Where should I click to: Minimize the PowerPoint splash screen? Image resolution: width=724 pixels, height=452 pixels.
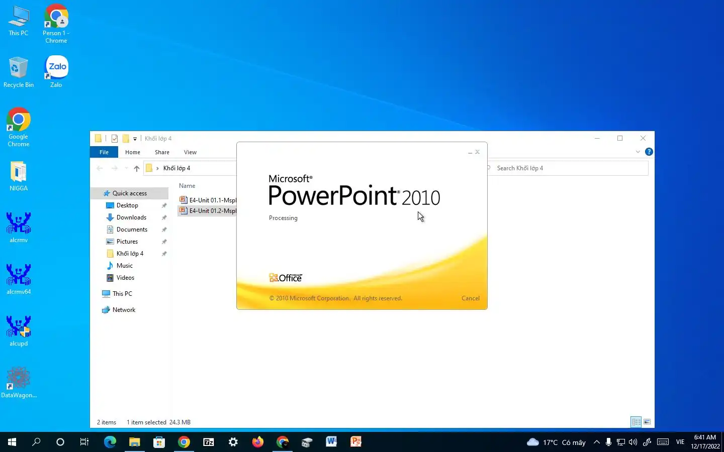coord(470,152)
